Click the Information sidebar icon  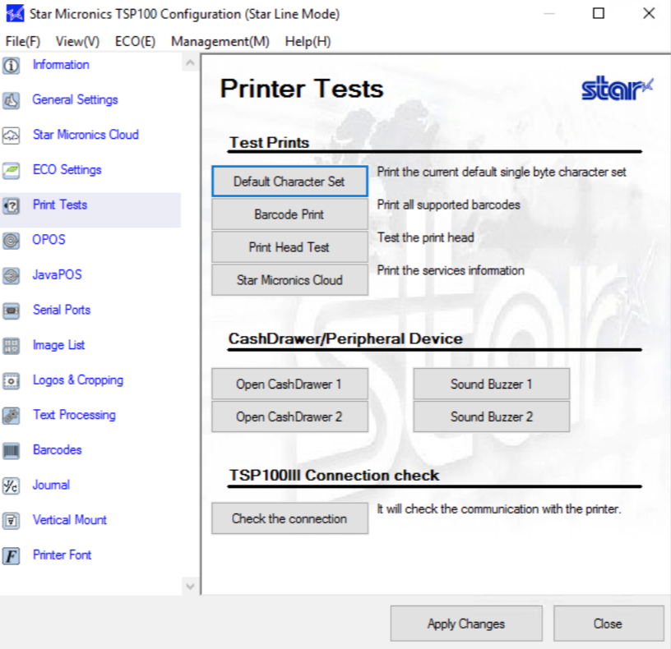coord(12,66)
